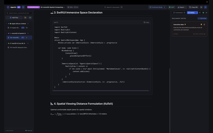
Task: Click the macOS & Core ML group label
Action: (x=18, y=43)
